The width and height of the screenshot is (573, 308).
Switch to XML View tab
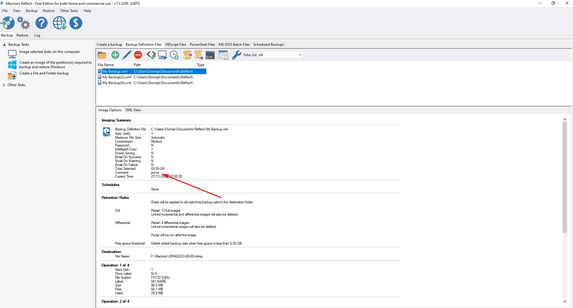pos(133,110)
